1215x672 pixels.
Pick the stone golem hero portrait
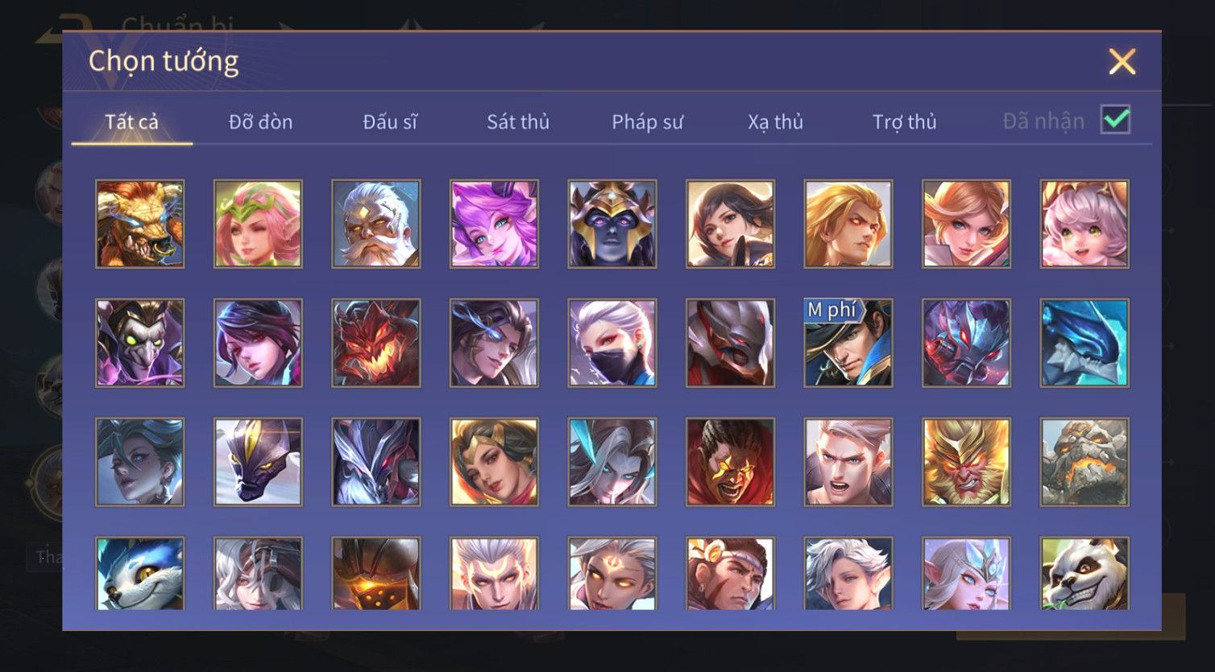point(1084,462)
